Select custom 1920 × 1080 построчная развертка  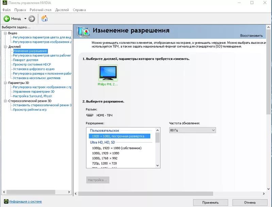(120, 136)
